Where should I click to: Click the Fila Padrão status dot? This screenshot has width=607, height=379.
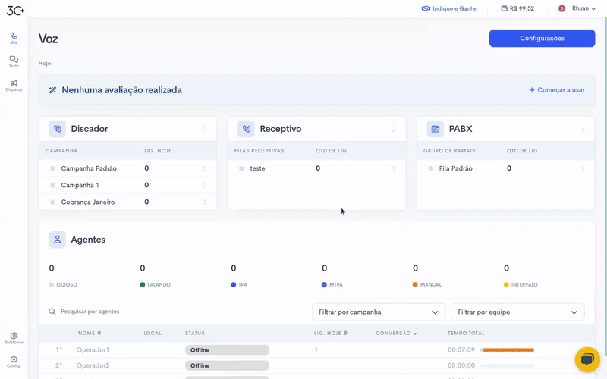click(430, 168)
